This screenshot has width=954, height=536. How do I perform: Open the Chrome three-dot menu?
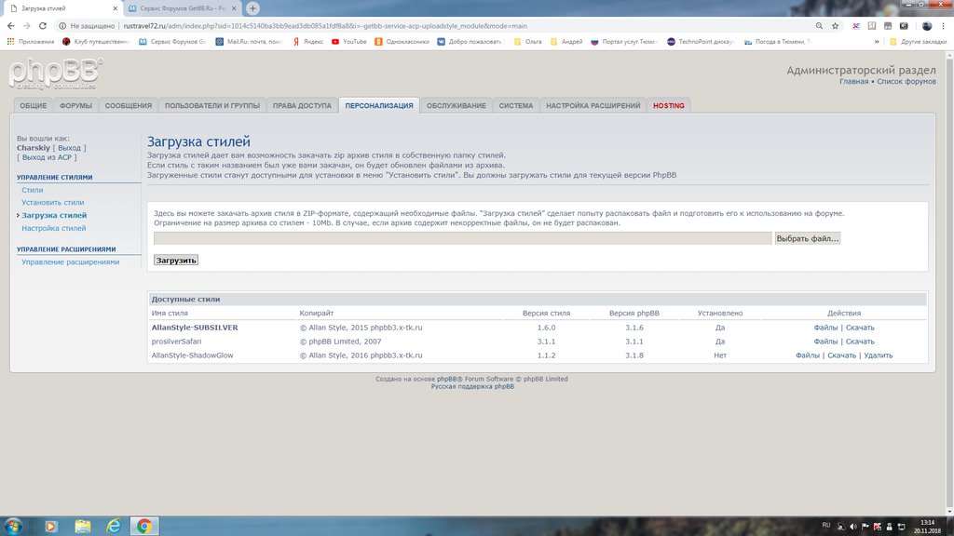[944, 26]
